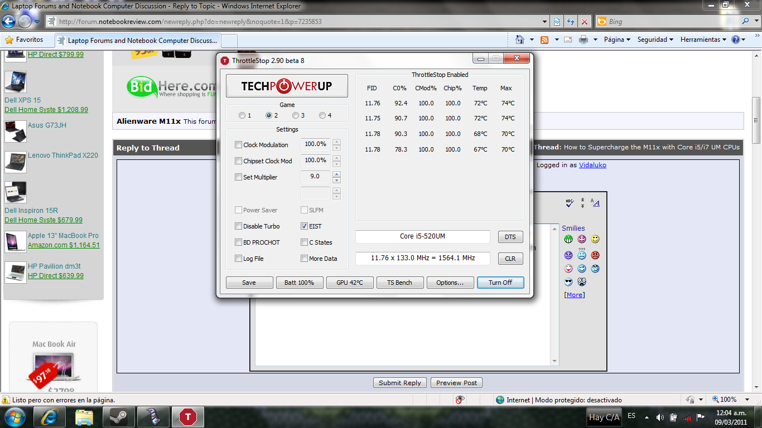
Task: Click the network tray icon with red X
Action: pyautogui.click(x=687, y=417)
